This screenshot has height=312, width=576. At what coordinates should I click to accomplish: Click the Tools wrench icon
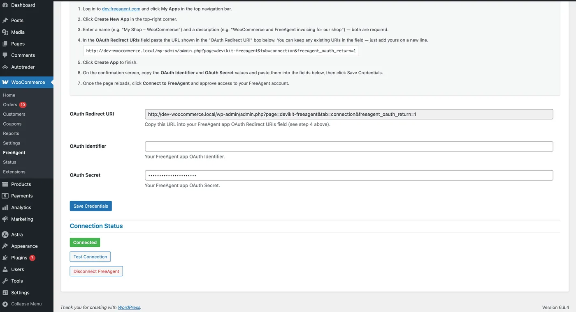pos(5,281)
